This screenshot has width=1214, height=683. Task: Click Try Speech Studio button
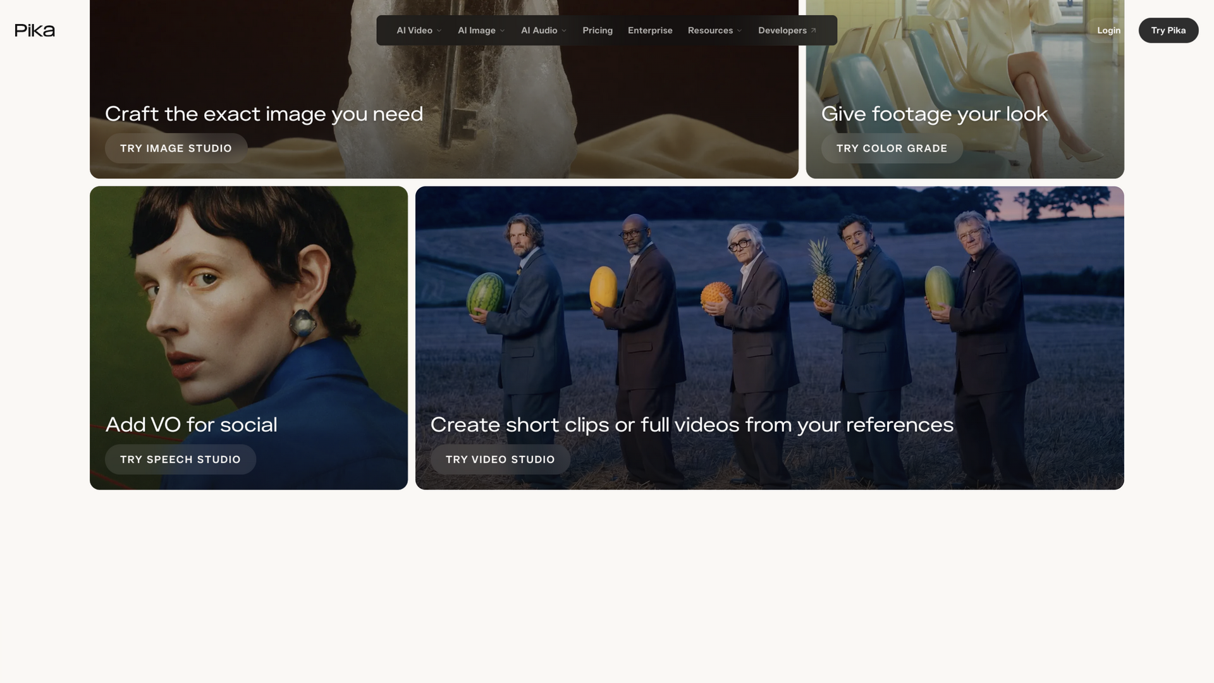coord(180,460)
